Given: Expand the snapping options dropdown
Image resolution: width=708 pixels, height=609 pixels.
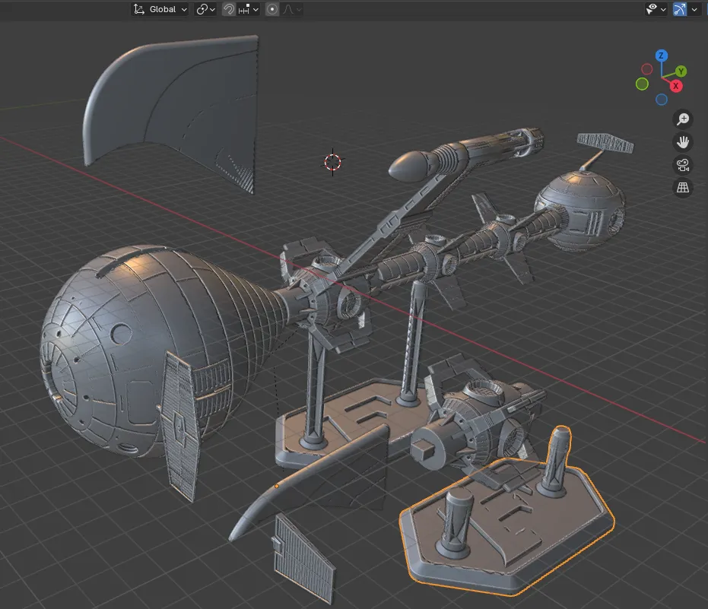Looking at the screenshot, I should [x=249, y=9].
